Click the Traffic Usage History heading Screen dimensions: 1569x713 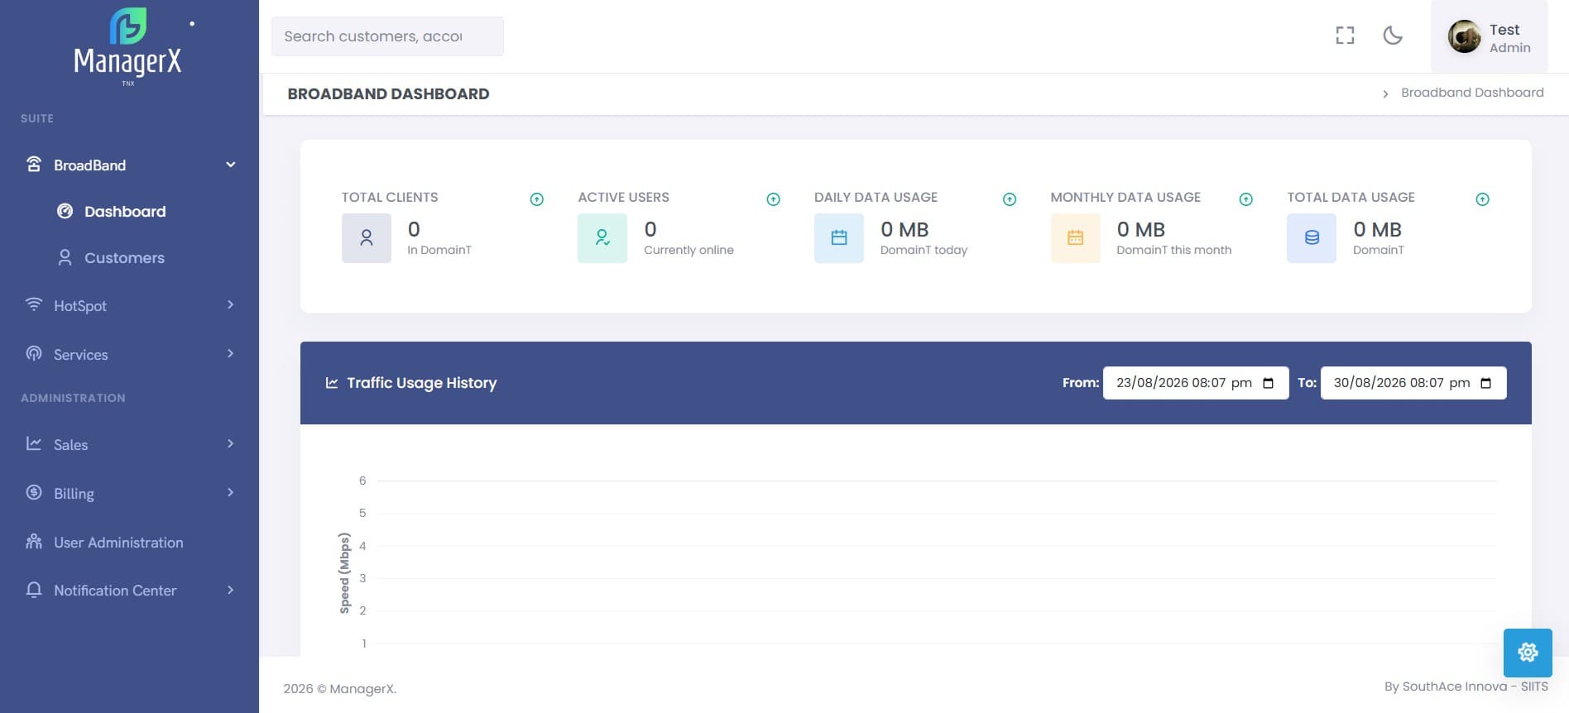(421, 383)
